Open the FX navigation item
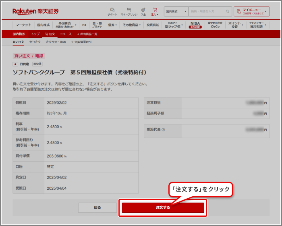This screenshot has height=226, width=282. pyautogui.click(x=84, y=25)
